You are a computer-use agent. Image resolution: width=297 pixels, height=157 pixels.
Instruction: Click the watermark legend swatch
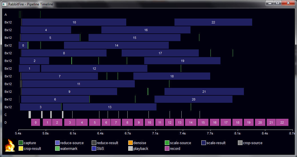click(x=57, y=148)
